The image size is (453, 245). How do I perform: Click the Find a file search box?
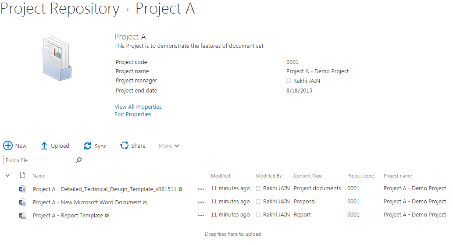point(39,160)
